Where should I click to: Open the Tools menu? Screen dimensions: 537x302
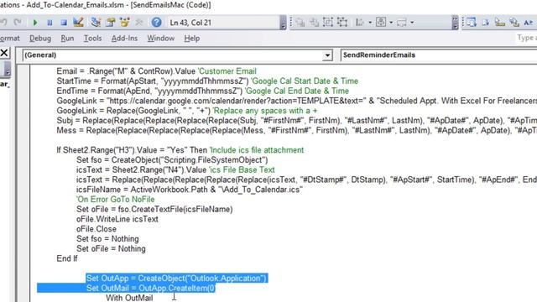pyautogui.click(x=93, y=39)
